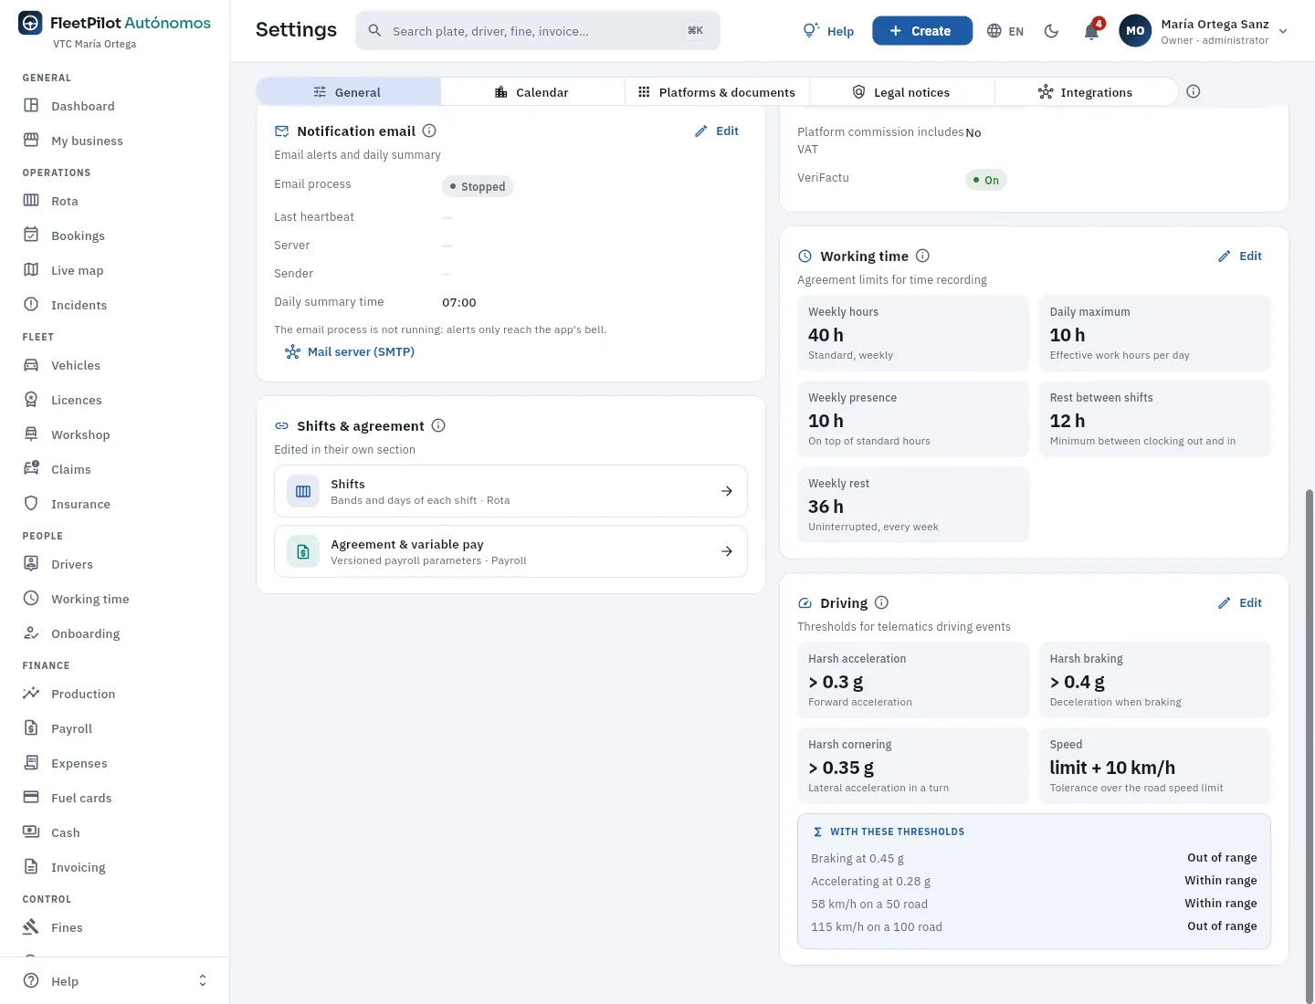Viewport: 1315px width, 1004px height.
Task: Open Insurance in the sidebar
Action: tap(114, 504)
